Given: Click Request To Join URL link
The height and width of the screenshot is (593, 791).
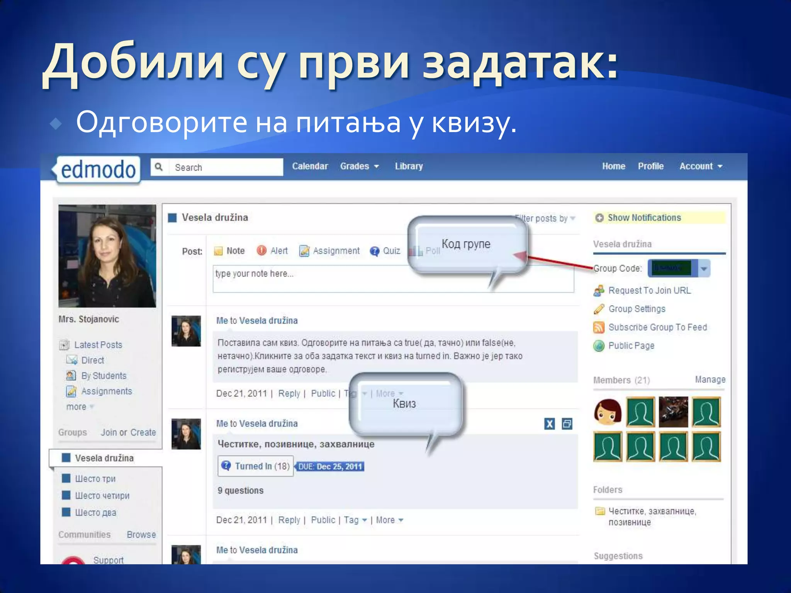Looking at the screenshot, I should click(x=650, y=290).
